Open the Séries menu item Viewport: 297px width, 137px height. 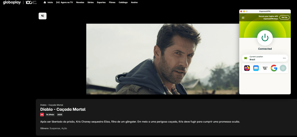(x=90, y=2)
